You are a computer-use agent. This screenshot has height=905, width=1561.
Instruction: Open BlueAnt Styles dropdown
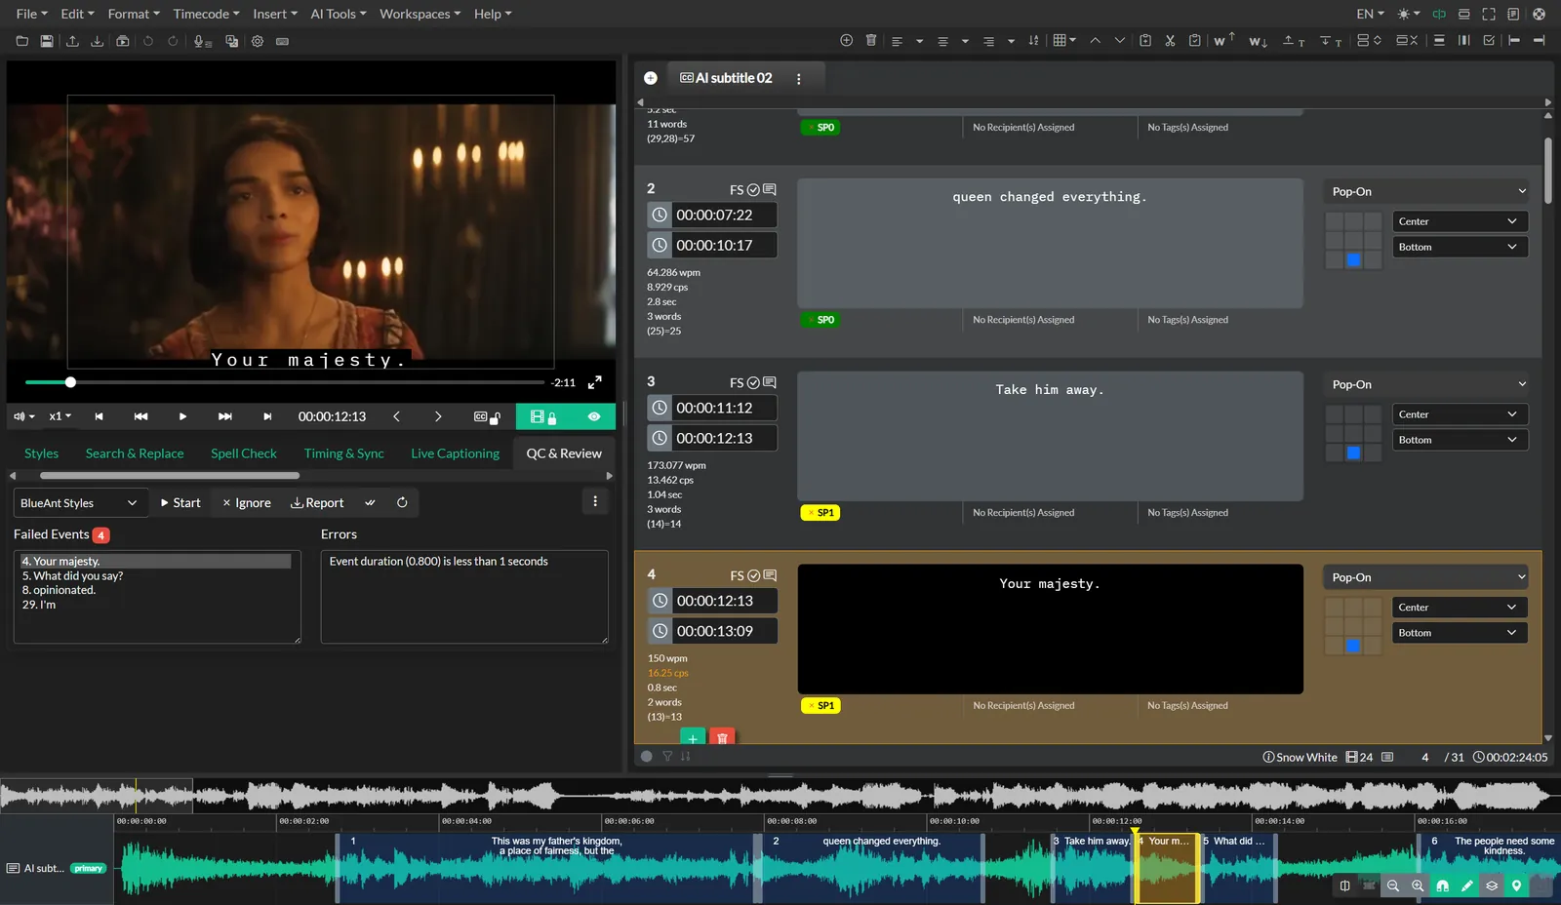point(81,502)
